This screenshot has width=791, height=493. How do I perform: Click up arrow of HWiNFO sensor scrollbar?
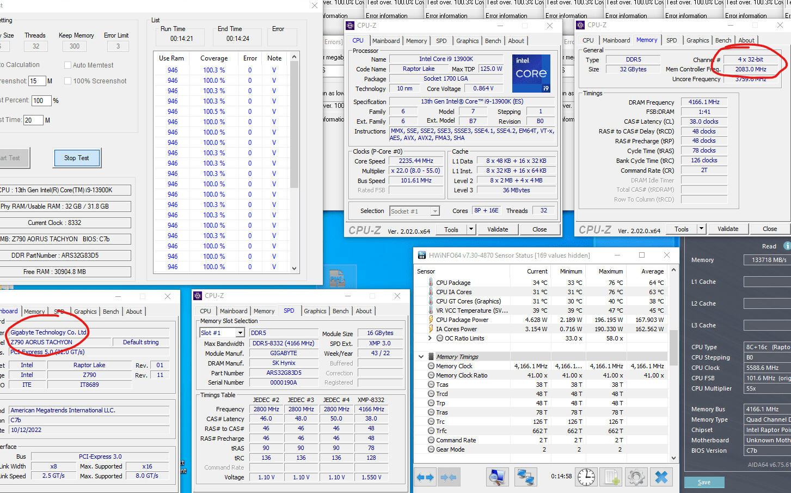673,270
